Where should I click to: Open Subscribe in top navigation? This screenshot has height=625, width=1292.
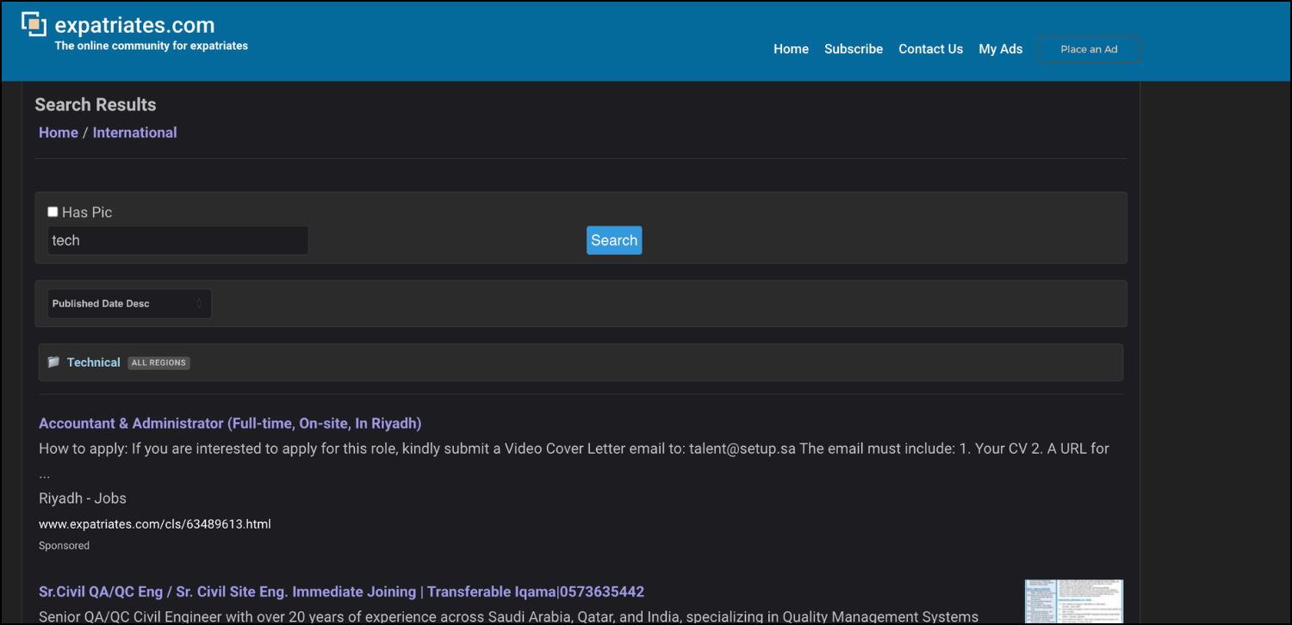[x=854, y=49]
